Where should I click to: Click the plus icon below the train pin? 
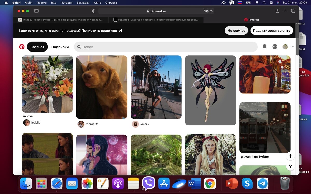[x=290, y=156]
